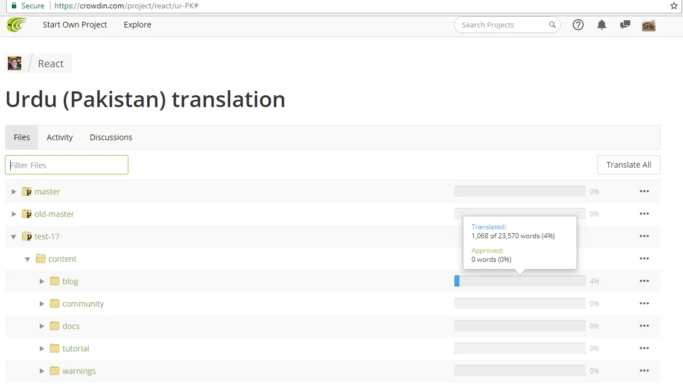Viewport: 683px width, 384px height.
Task: Open the tutorial folder link
Action: pos(76,349)
